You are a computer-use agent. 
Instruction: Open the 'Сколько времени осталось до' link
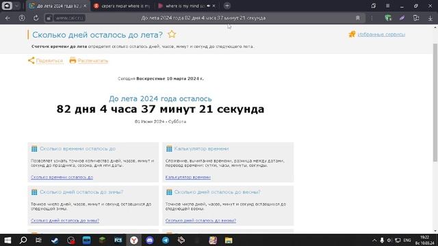tap(62, 177)
